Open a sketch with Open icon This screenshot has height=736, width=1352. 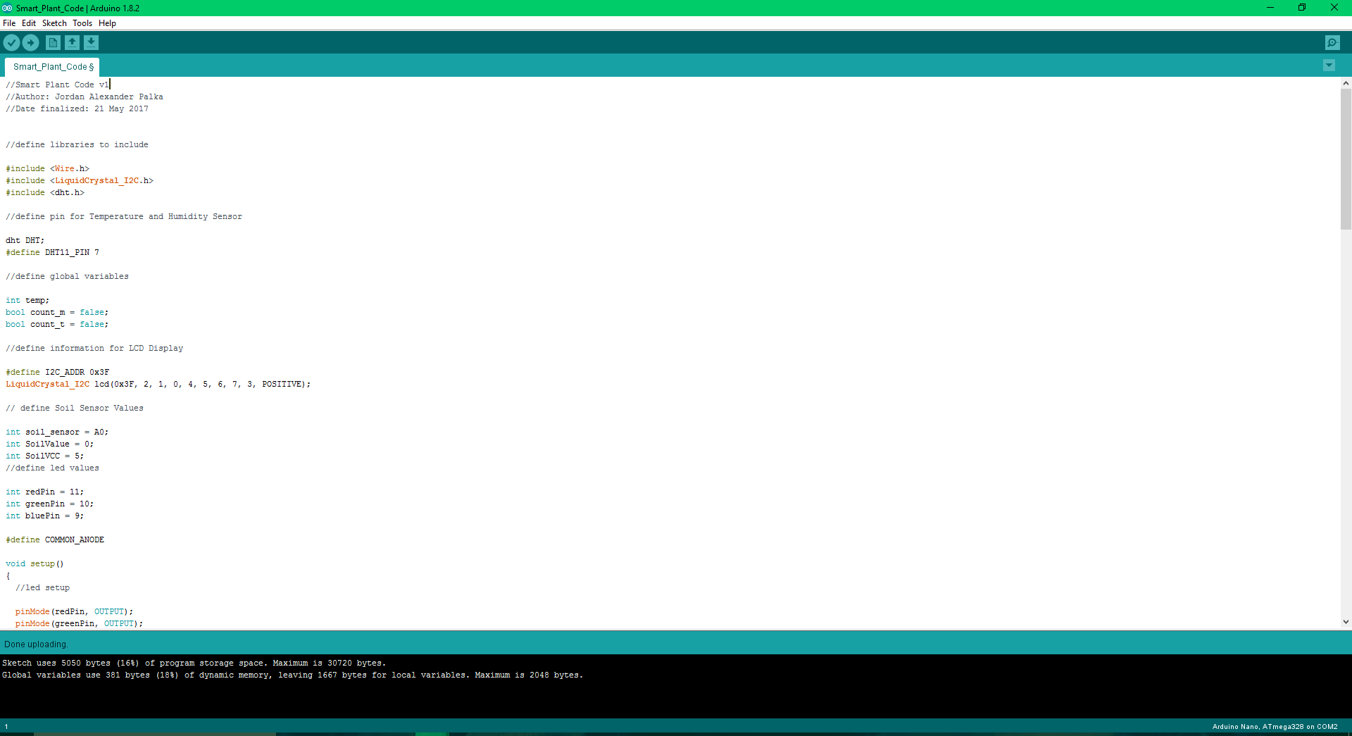coord(72,43)
